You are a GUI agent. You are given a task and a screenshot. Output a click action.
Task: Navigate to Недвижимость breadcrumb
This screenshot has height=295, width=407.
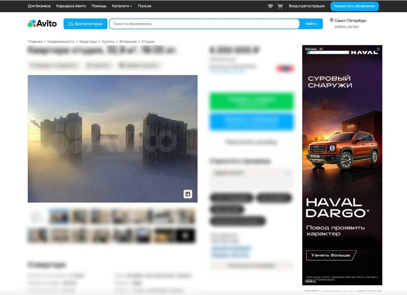click(x=61, y=42)
